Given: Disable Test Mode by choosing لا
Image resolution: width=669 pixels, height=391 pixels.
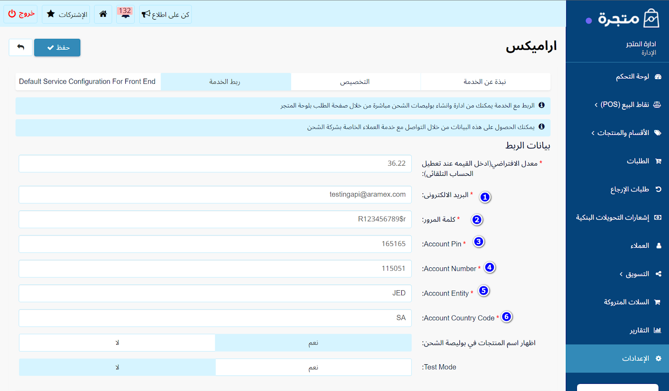Looking at the screenshot, I should coord(117,367).
